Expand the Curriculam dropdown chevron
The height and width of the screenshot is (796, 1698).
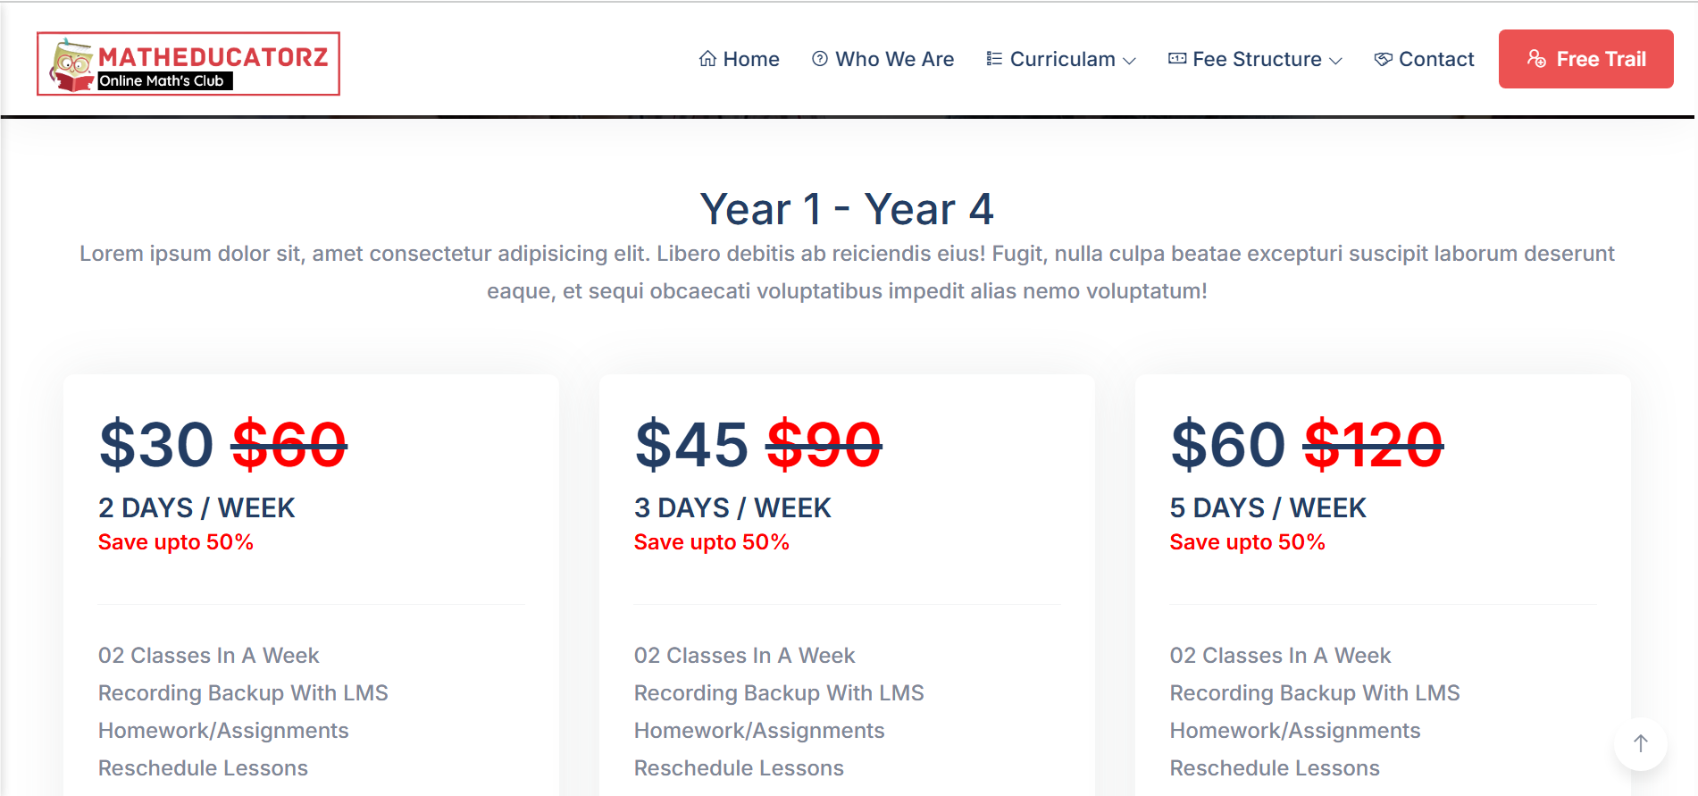[1129, 61]
